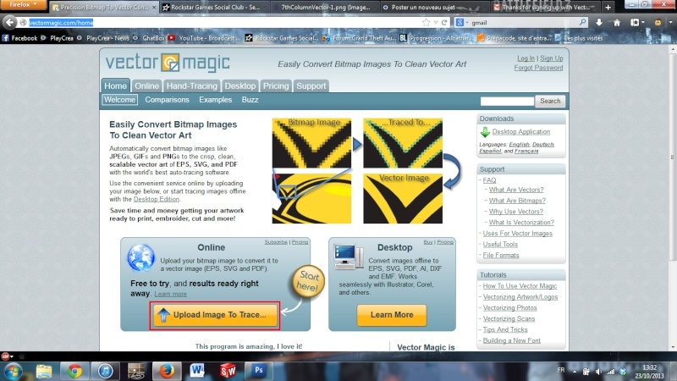Open YouTube Broadcast bookmark

[x=205, y=38]
